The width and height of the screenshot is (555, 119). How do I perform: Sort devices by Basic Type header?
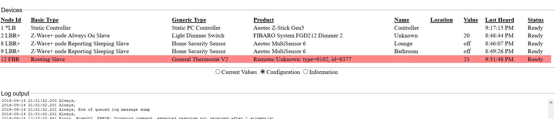[44, 20]
